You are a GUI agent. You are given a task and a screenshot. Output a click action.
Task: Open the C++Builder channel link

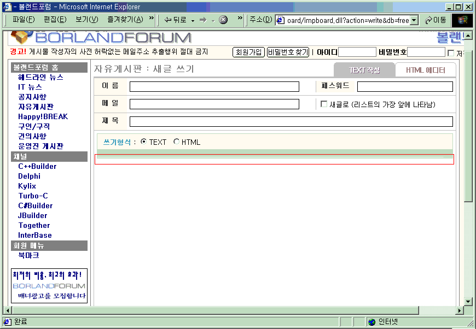(x=37, y=166)
